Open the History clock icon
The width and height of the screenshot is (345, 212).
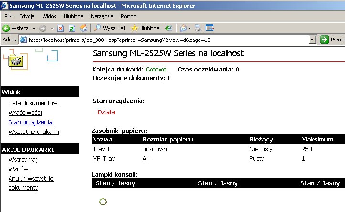[x=169, y=28]
